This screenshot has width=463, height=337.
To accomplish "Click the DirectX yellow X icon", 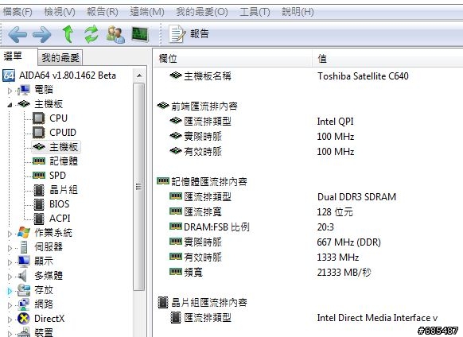I will [x=24, y=319].
